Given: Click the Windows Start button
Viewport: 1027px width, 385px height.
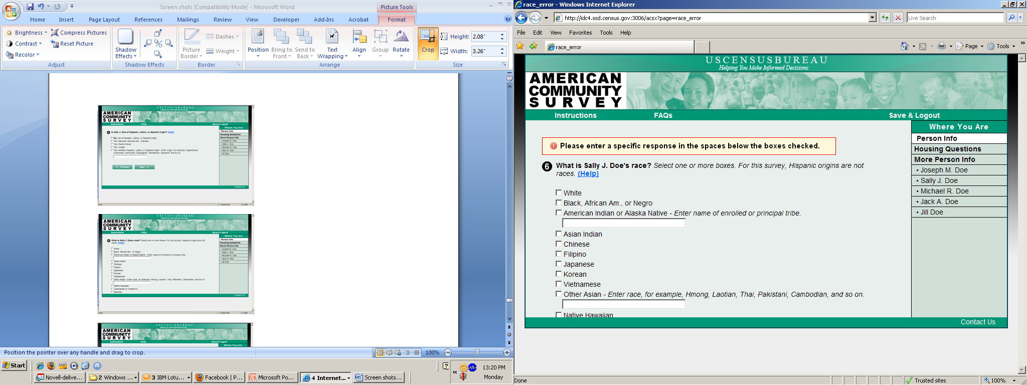Looking at the screenshot, I should coord(14,365).
